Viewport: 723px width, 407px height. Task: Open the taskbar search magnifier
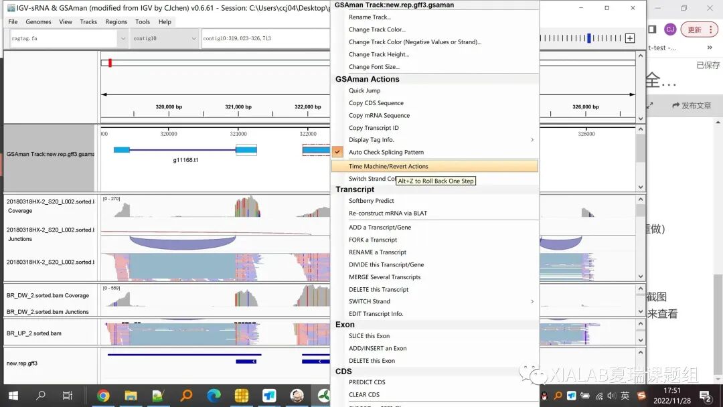click(x=41, y=396)
